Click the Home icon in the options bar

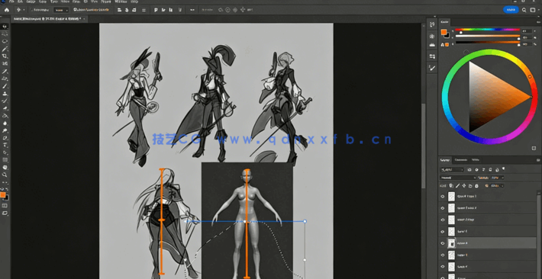(7, 10)
